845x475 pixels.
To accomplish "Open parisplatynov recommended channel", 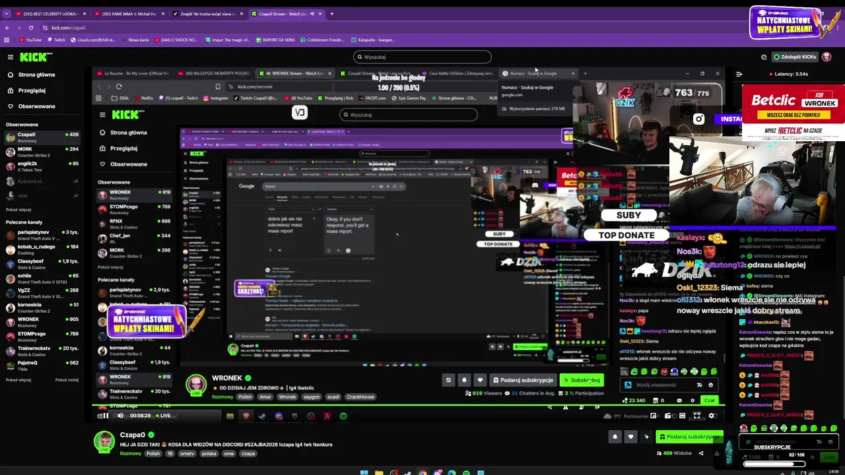I will (x=42, y=235).
